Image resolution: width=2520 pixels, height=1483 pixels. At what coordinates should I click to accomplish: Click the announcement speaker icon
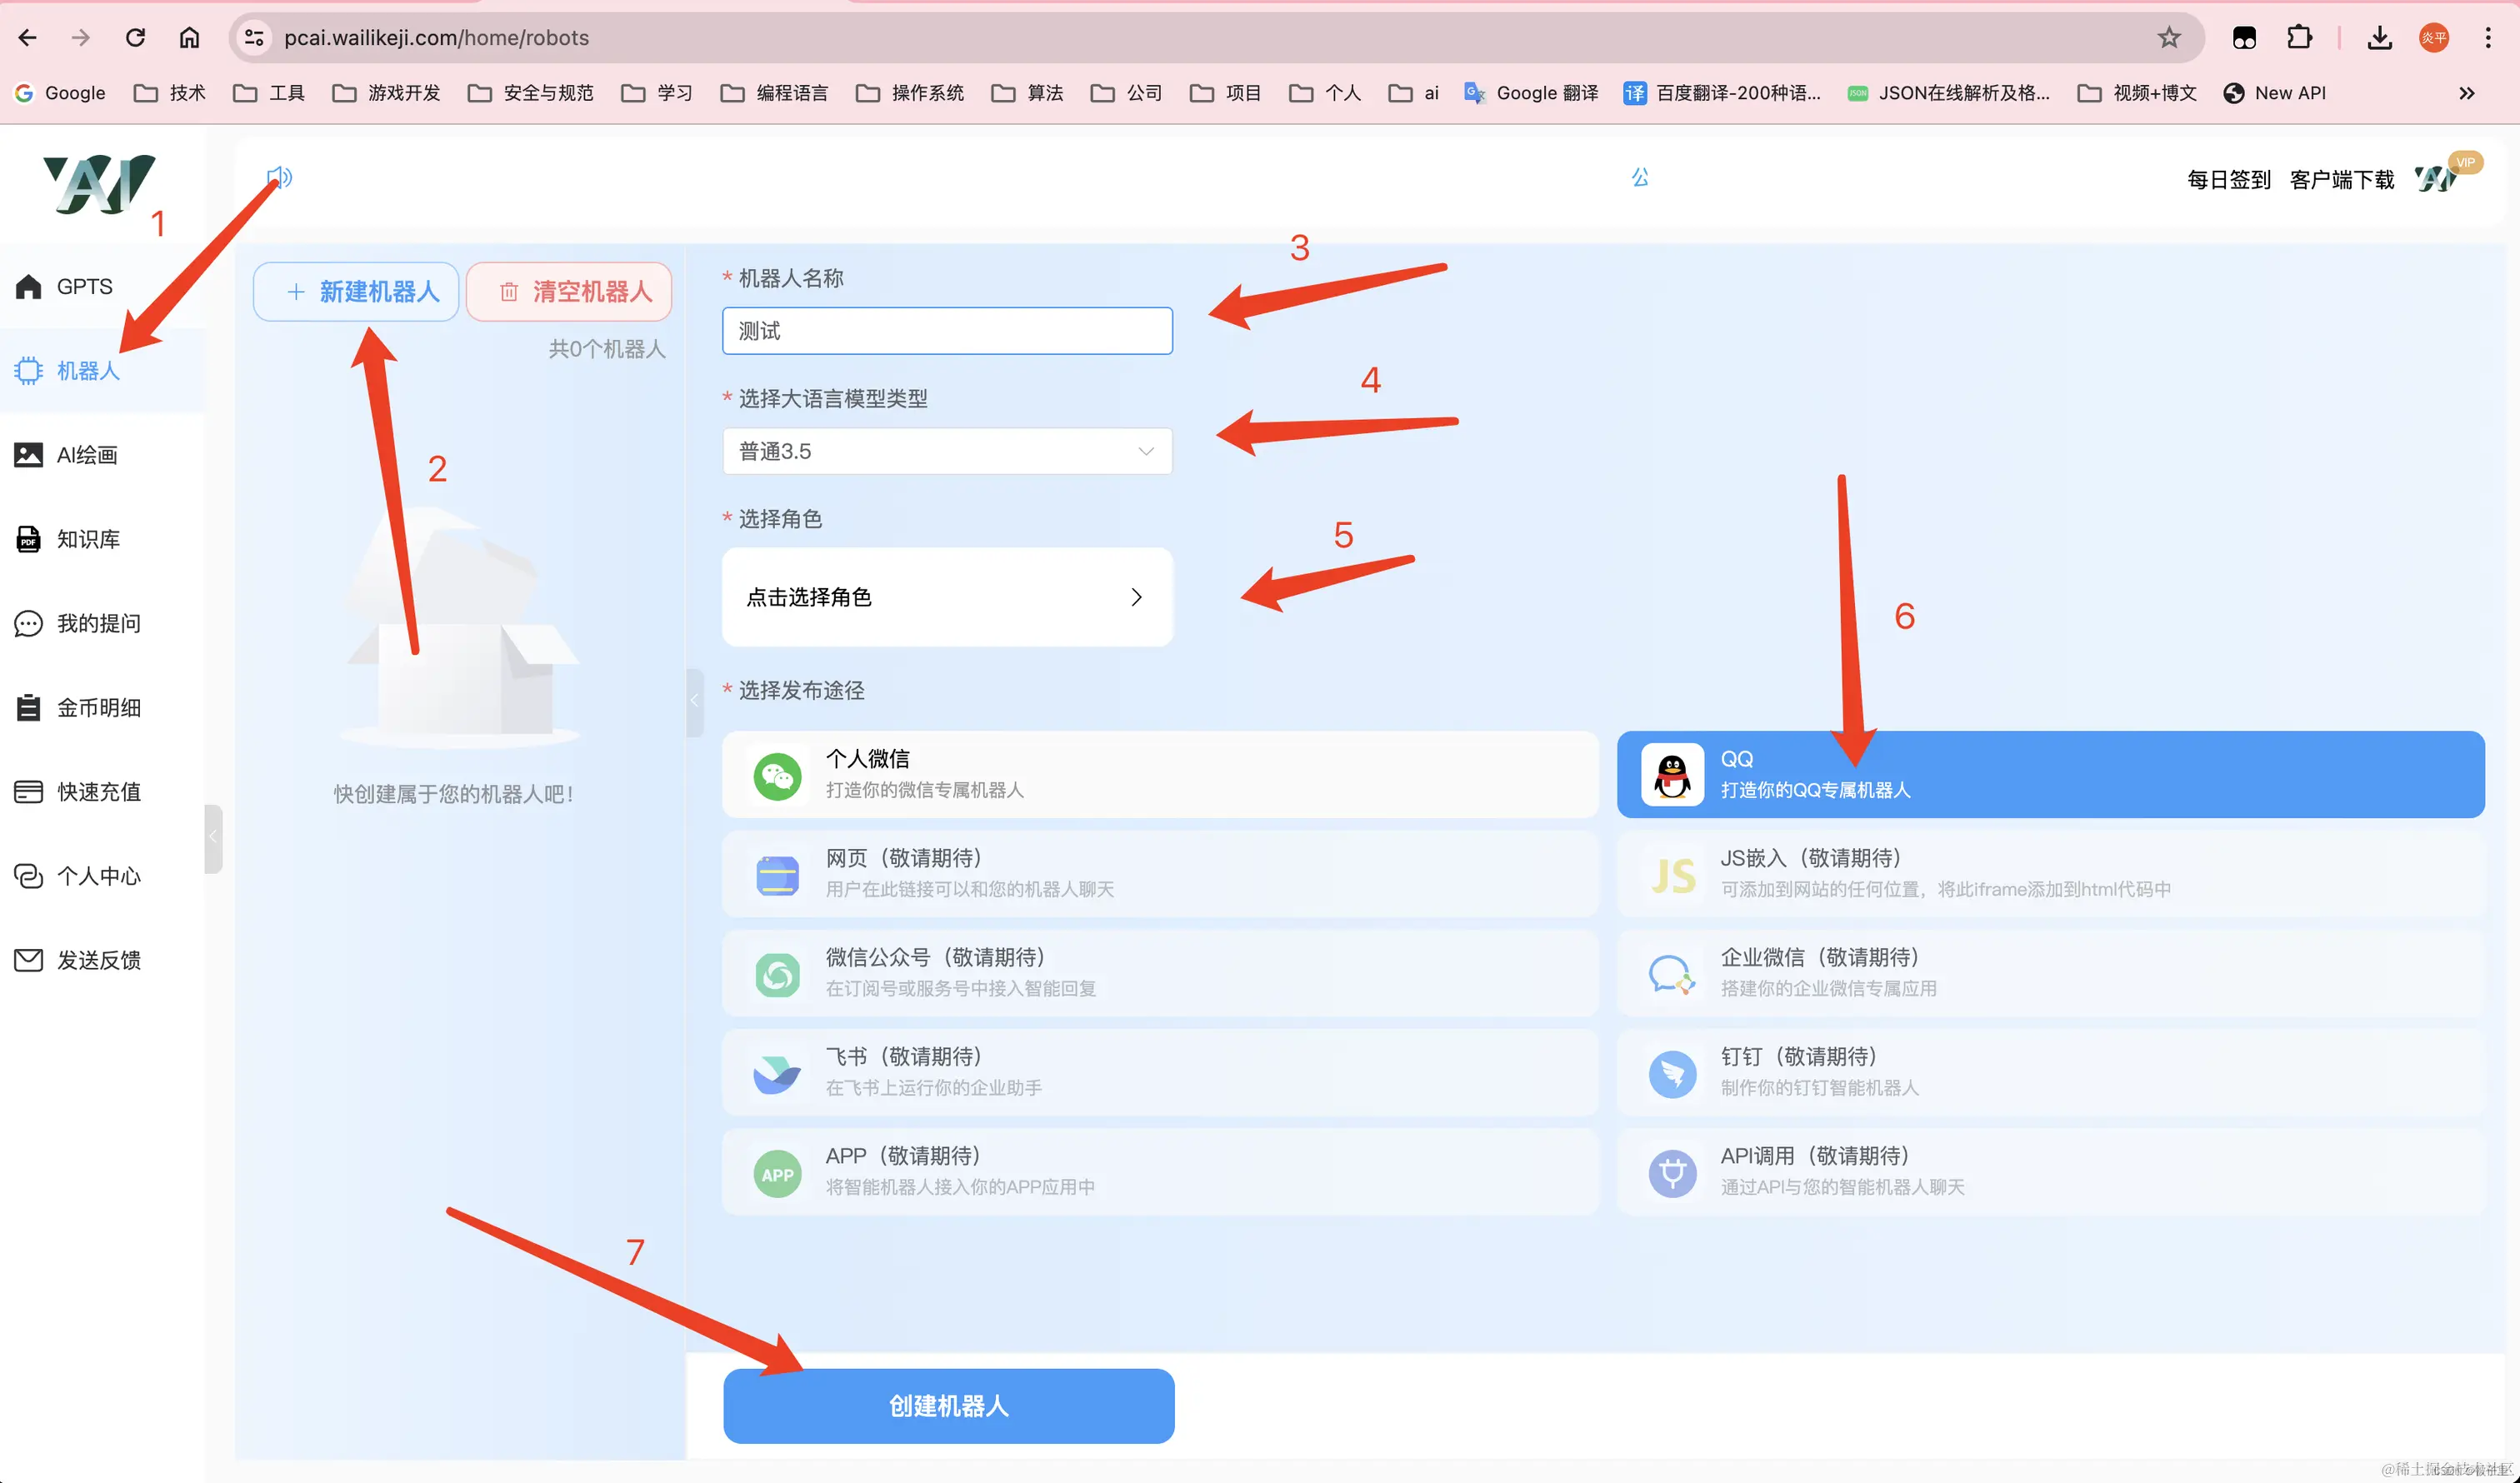tap(278, 178)
